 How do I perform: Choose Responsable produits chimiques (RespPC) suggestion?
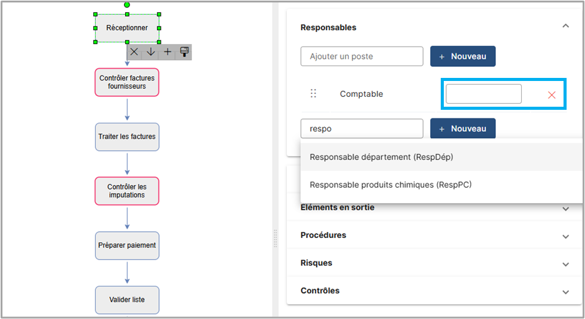click(390, 185)
